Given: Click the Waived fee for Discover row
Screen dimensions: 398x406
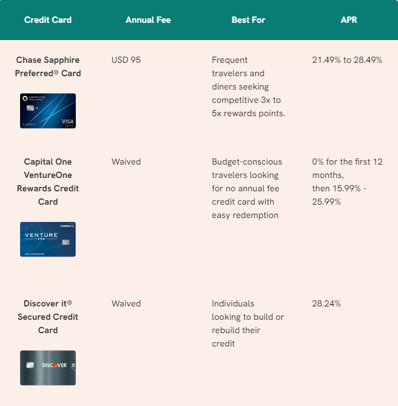Looking at the screenshot, I should click(126, 304).
